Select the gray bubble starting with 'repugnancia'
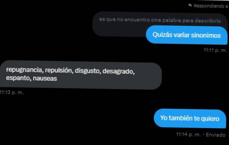Viewport: 229px width, 145px height. [x=81, y=75]
